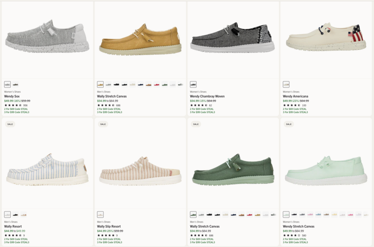Select the black swatch for Wally Resort
The height and width of the screenshot is (247, 374).
click(15, 214)
